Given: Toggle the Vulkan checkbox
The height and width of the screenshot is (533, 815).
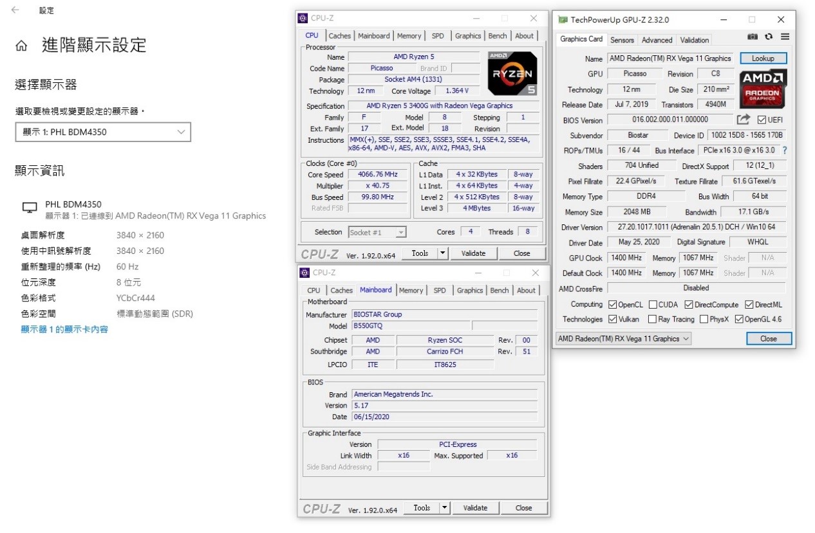Looking at the screenshot, I should [x=612, y=319].
